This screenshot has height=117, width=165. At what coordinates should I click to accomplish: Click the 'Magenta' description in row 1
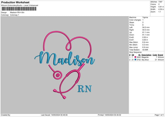145,57
